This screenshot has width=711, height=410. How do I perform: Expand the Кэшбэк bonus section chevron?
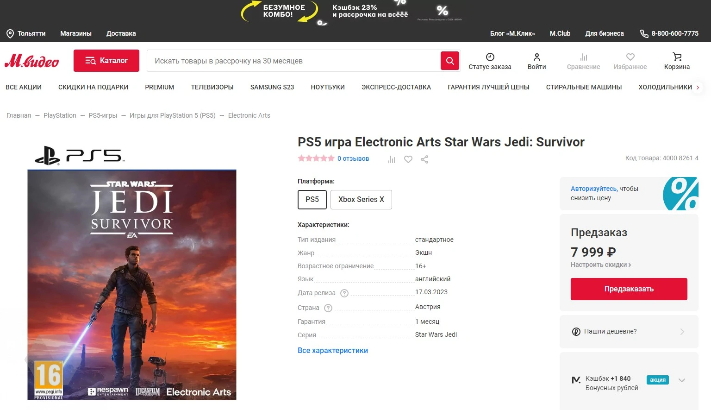tap(681, 380)
